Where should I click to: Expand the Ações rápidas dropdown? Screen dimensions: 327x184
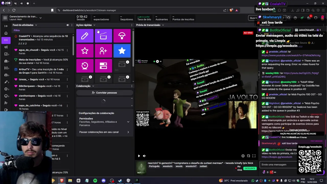(x=94, y=25)
